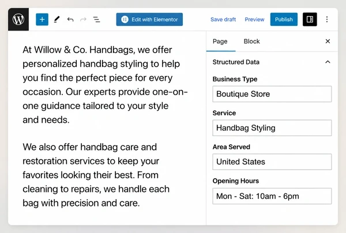
Task: Switch to the Block tab
Action: pyautogui.click(x=252, y=42)
